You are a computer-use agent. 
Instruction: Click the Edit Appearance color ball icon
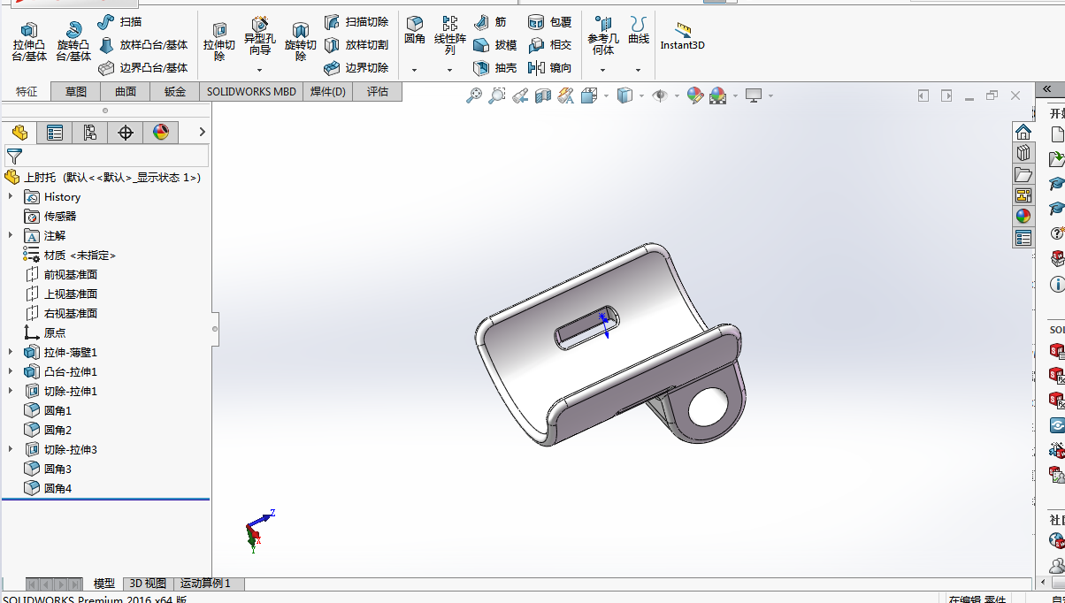tap(694, 95)
